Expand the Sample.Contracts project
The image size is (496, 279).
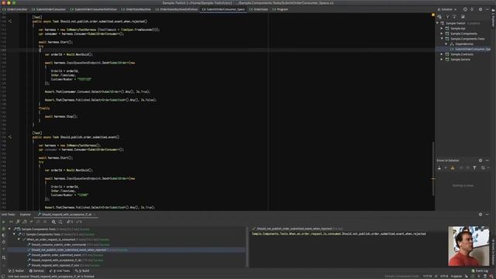(x=442, y=54)
